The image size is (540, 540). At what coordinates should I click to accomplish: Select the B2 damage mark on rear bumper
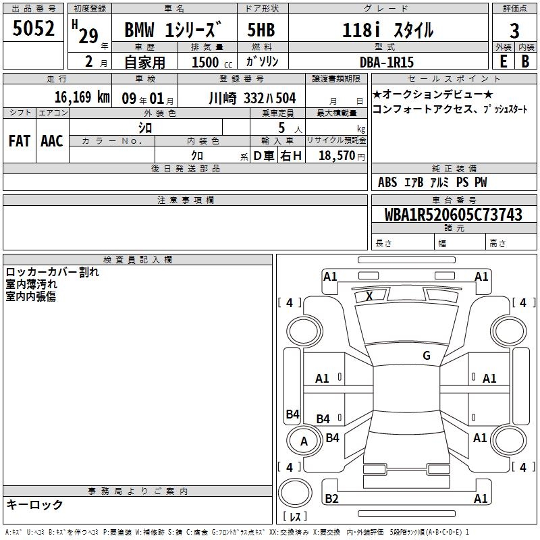pos(331,499)
